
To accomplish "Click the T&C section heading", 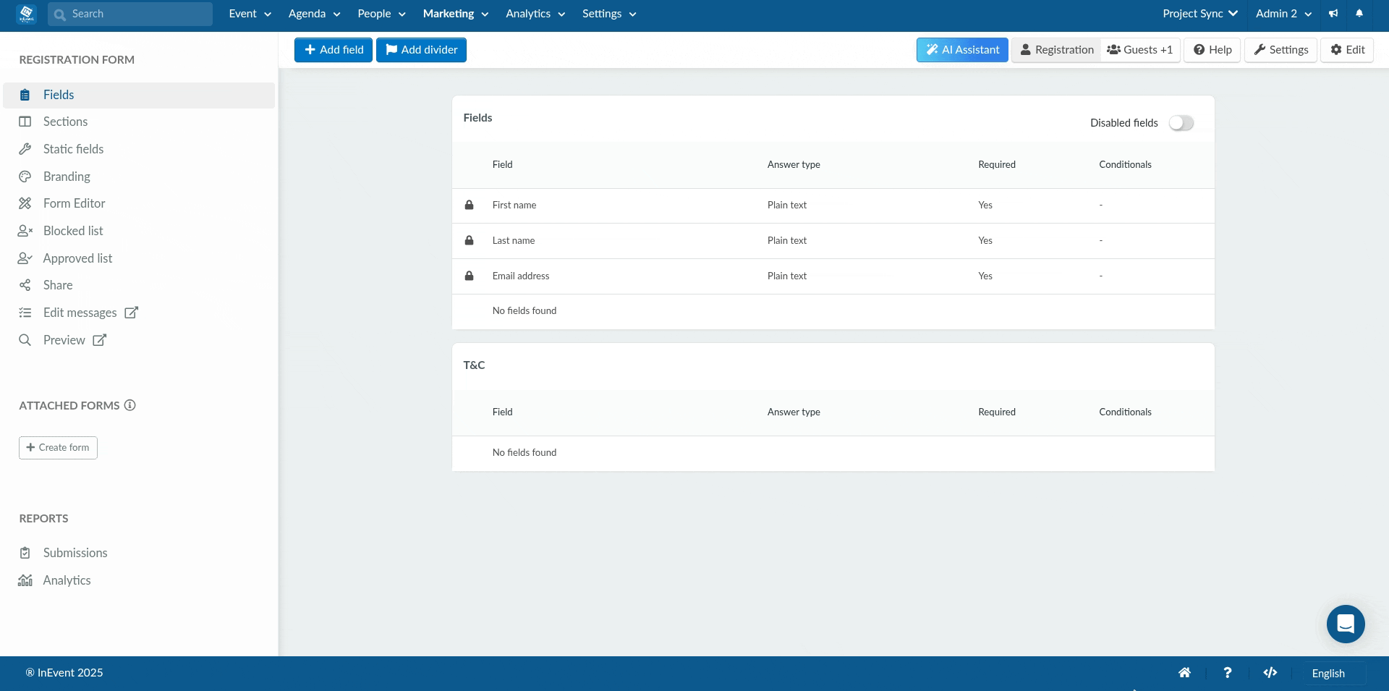I will [475, 365].
